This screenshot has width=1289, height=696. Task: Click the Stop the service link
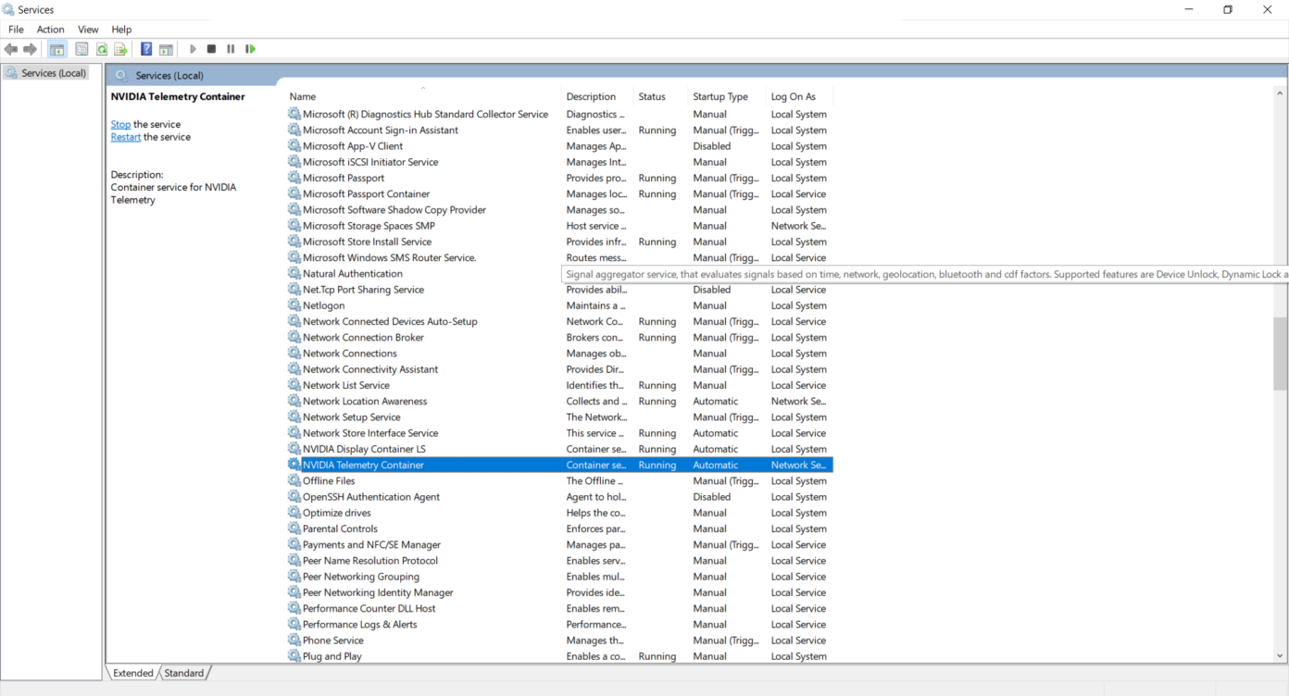[120, 124]
